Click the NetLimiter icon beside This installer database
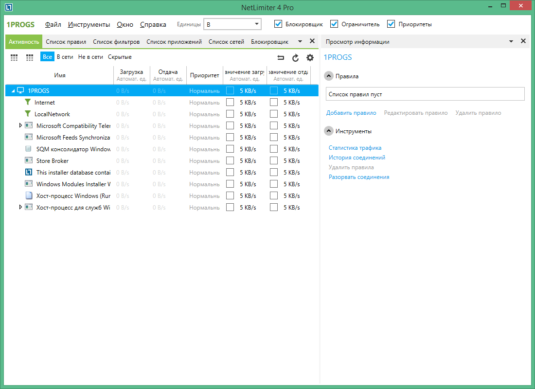The height and width of the screenshot is (389, 535). click(29, 173)
